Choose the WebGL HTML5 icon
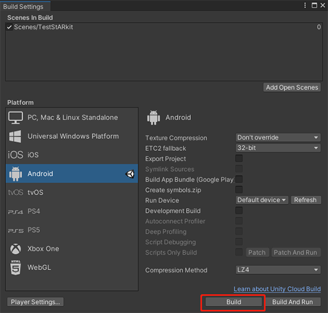Screen dimensions: 328x313 [x=16, y=268]
